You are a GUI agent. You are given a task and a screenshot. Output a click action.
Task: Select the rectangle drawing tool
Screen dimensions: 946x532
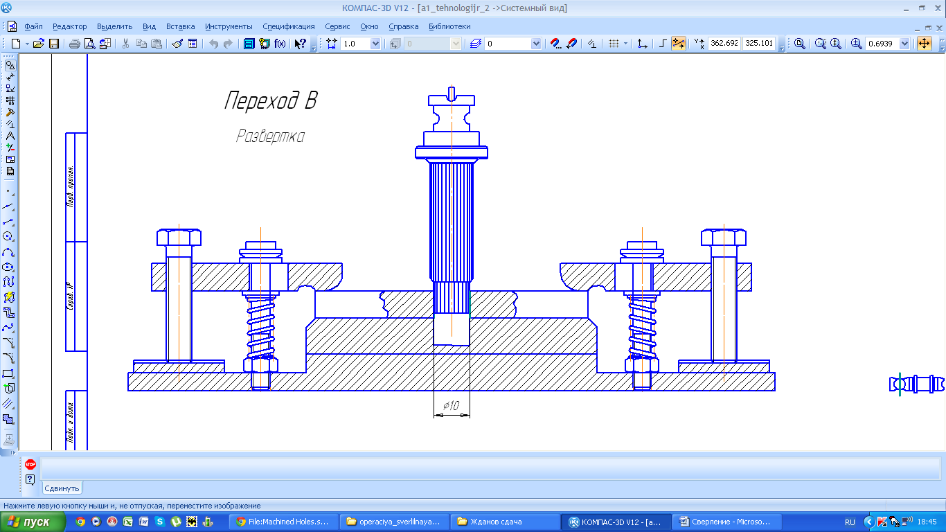(9, 373)
